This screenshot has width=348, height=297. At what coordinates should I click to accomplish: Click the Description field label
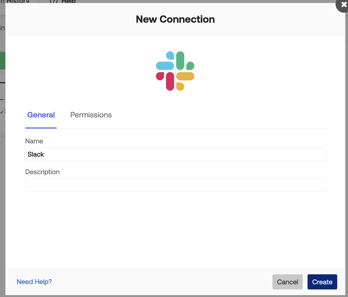click(42, 172)
